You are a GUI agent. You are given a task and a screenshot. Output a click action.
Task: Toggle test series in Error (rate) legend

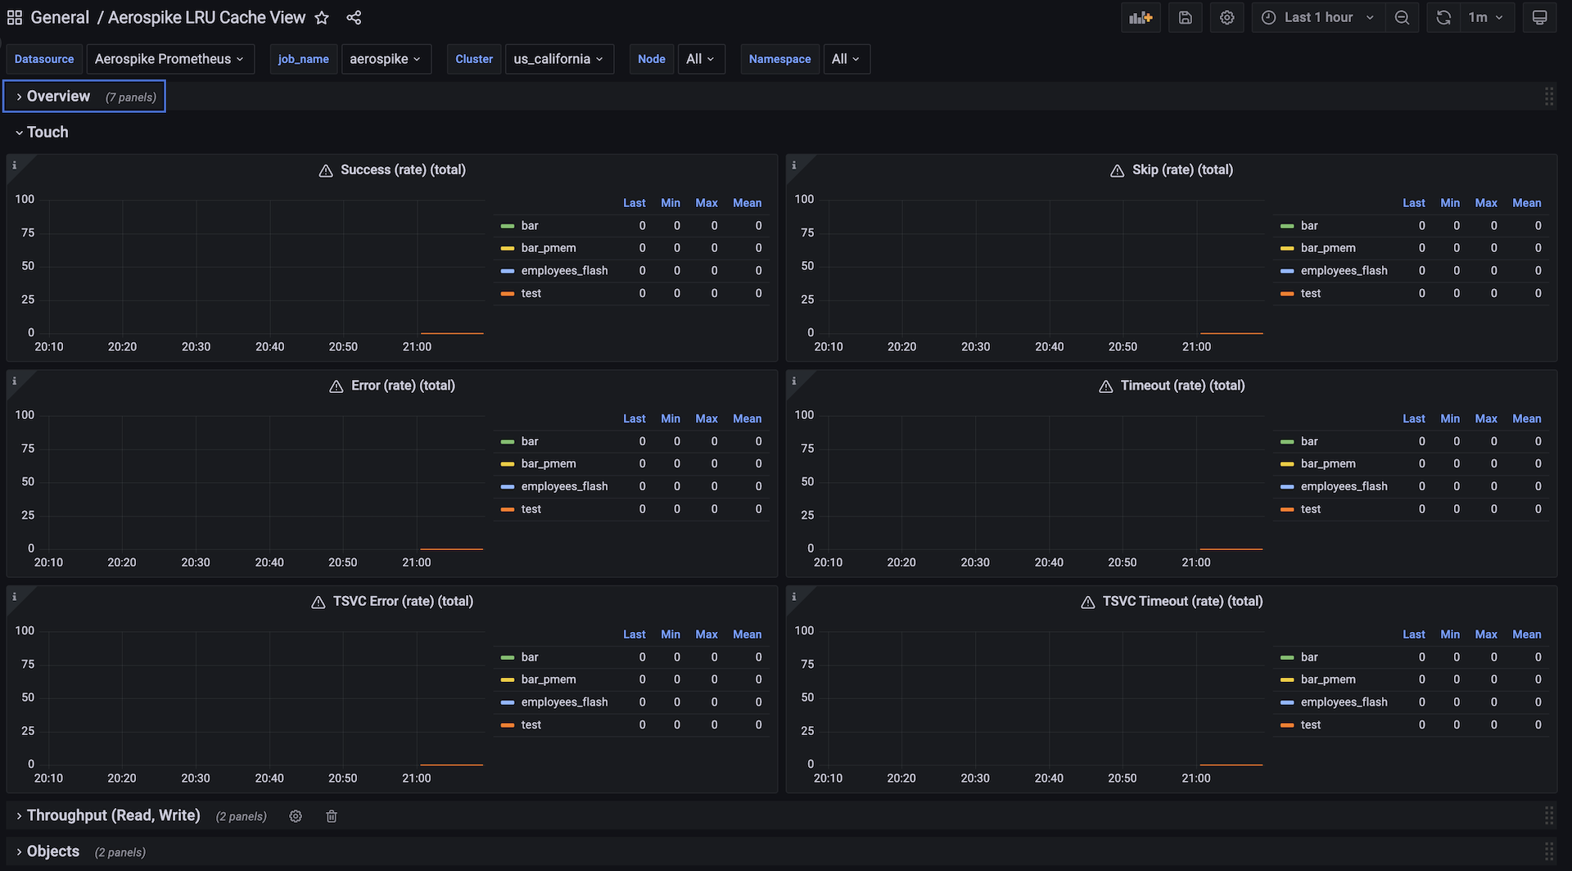pyautogui.click(x=531, y=509)
